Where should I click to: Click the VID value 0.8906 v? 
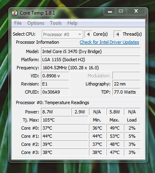coord(55,76)
